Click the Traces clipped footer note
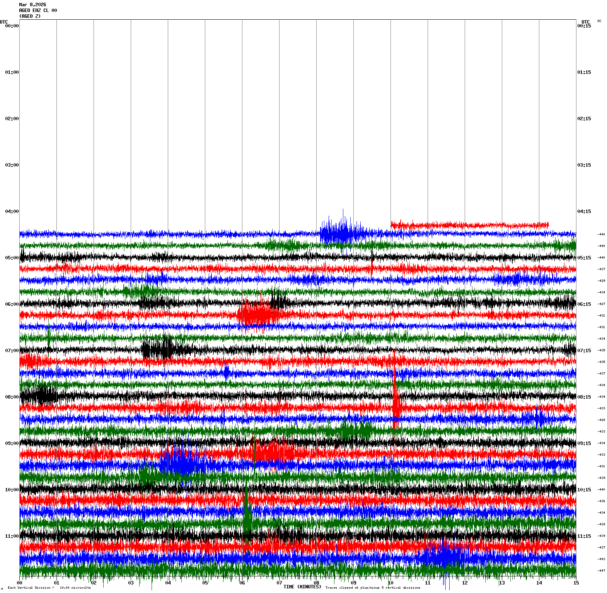Screen dimensions: 607x593 tap(372, 588)
